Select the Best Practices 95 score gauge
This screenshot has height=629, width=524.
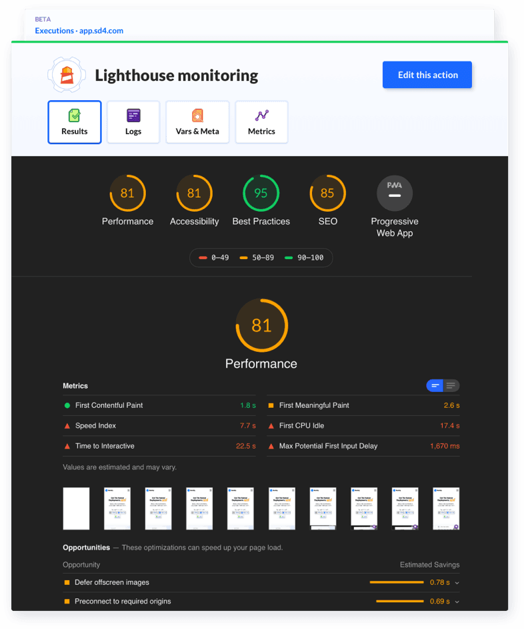[261, 194]
